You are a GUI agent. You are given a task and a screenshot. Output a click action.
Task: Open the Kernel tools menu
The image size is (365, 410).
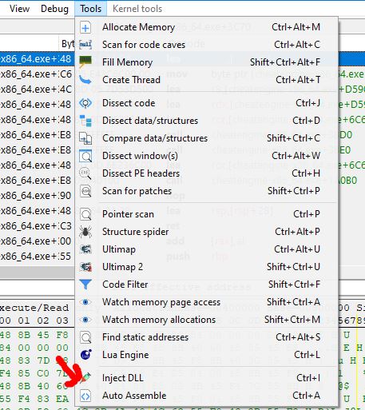click(x=137, y=9)
